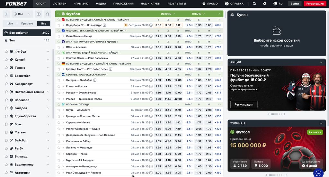Open settings gear in top bar

265,4
